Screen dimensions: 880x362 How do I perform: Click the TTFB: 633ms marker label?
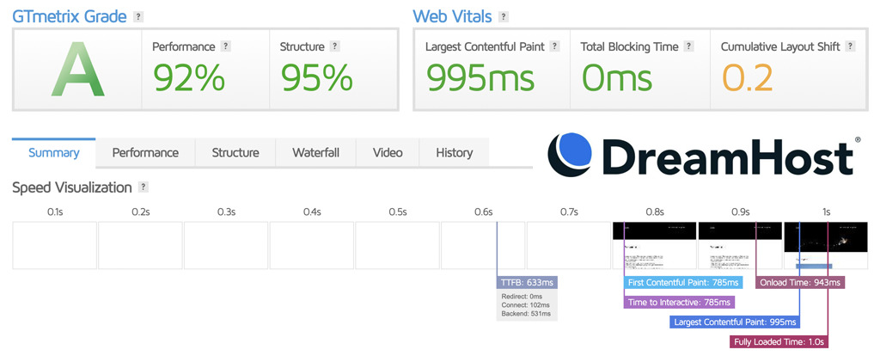pyautogui.click(x=527, y=282)
